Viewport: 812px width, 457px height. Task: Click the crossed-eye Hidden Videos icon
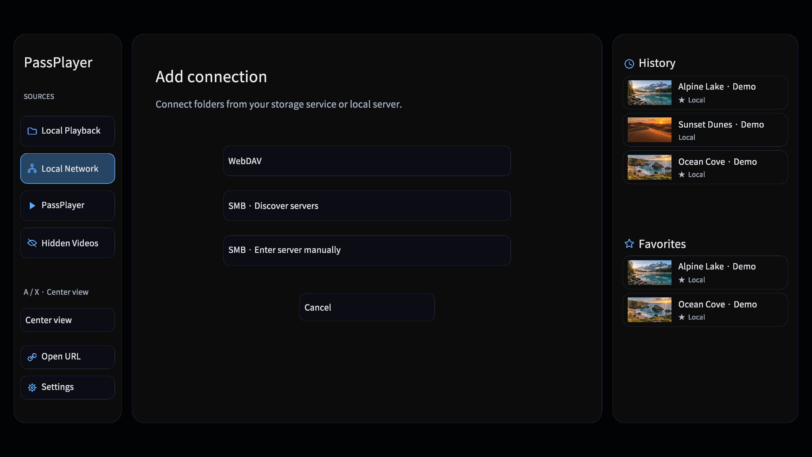point(32,243)
